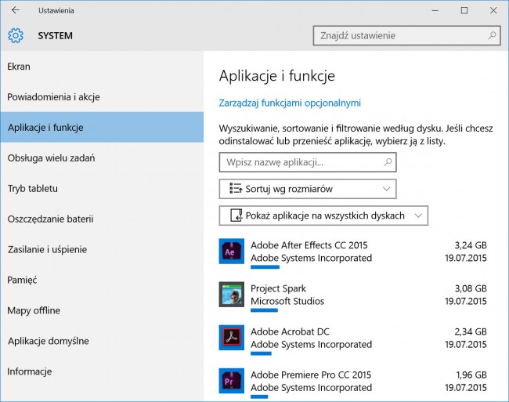
Task: Click Zarządzaj funkcjami opcjonalnymi link
Action: pyautogui.click(x=290, y=103)
